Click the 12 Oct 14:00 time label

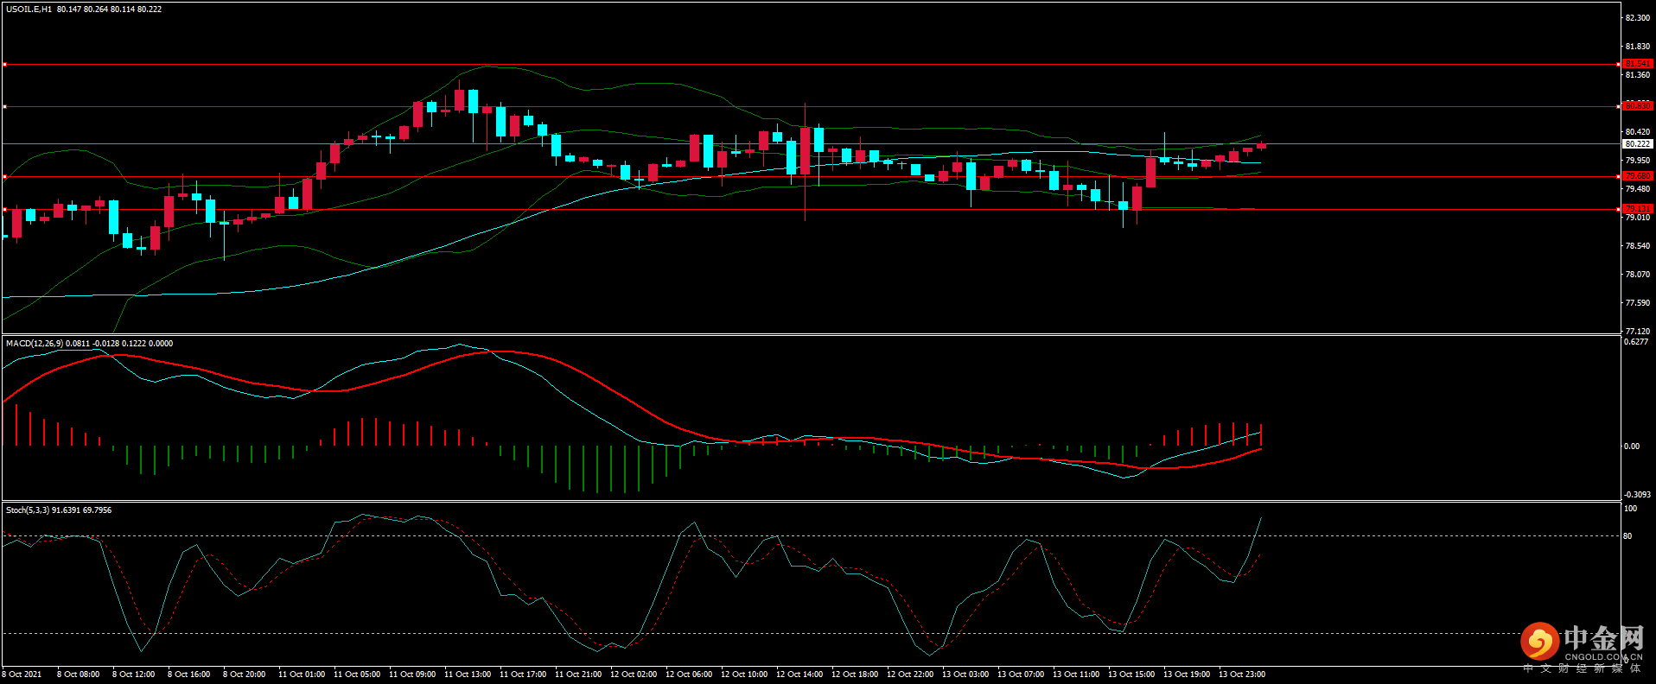(799, 674)
